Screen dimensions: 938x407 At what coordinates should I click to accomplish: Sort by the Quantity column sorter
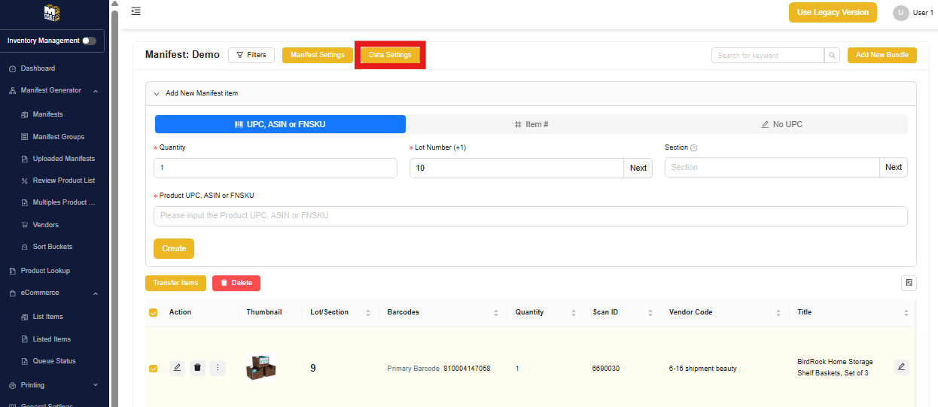[x=574, y=312]
